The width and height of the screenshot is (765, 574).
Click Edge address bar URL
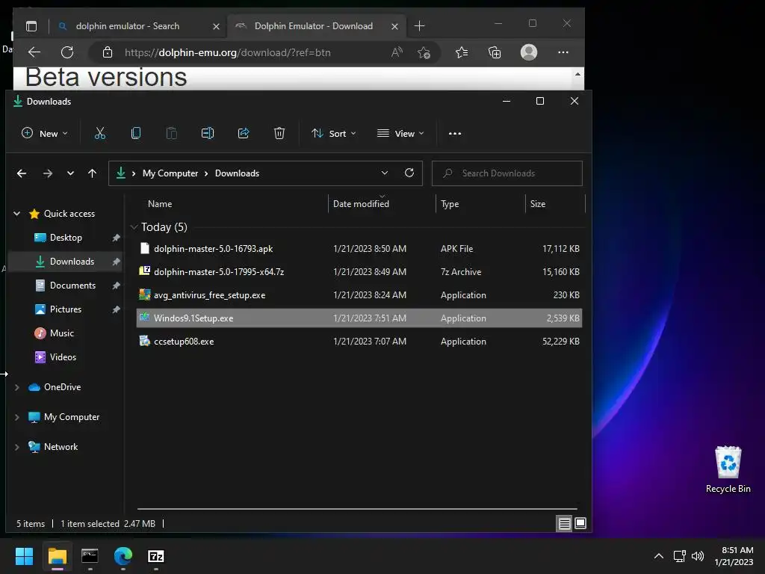pos(227,53)
